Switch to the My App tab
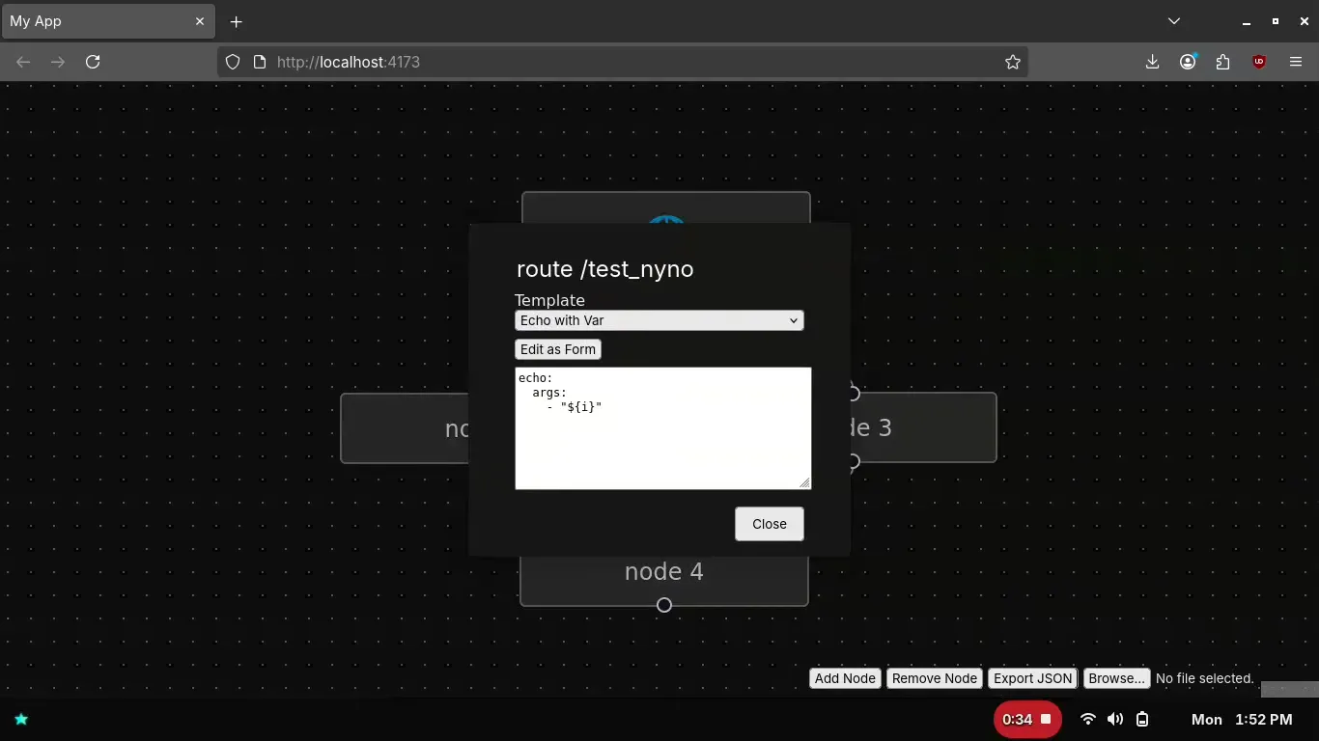 tap(97, 21)
